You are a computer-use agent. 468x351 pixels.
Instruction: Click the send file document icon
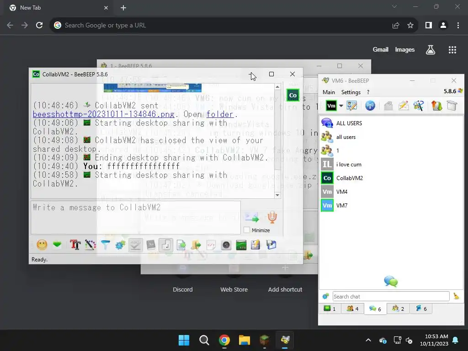[x=181, y=245]
